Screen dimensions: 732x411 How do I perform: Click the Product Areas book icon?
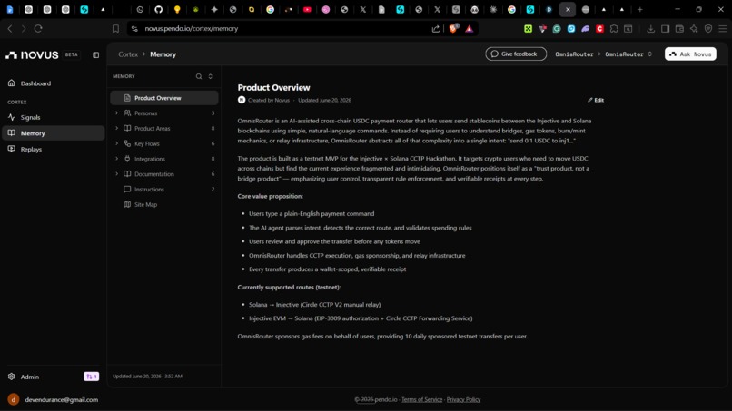(127, 128)
